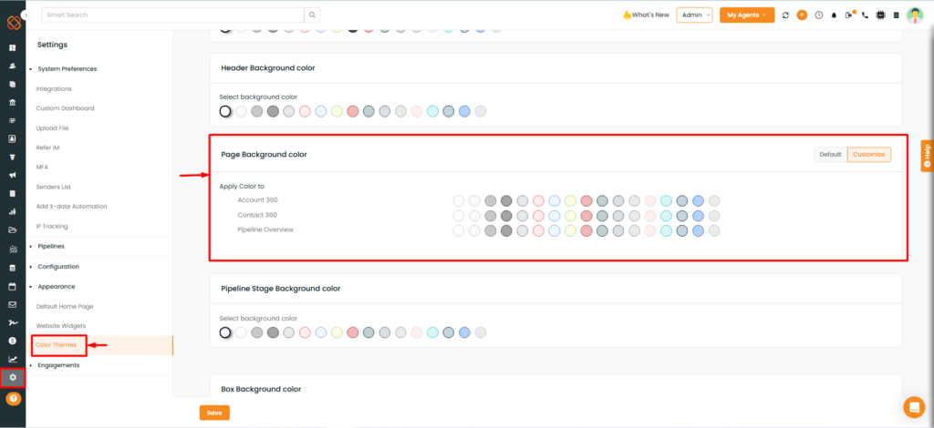Pick red swatch for Header Background color
The height and width of the screenshot is (428, 934).
[353, 111]
